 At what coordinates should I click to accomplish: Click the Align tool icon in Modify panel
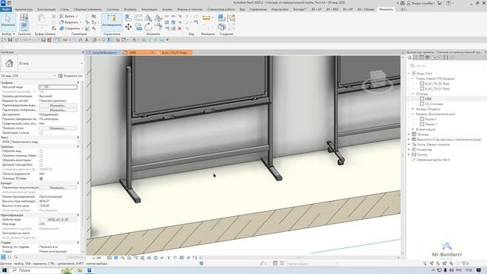(x=128, y=18)
